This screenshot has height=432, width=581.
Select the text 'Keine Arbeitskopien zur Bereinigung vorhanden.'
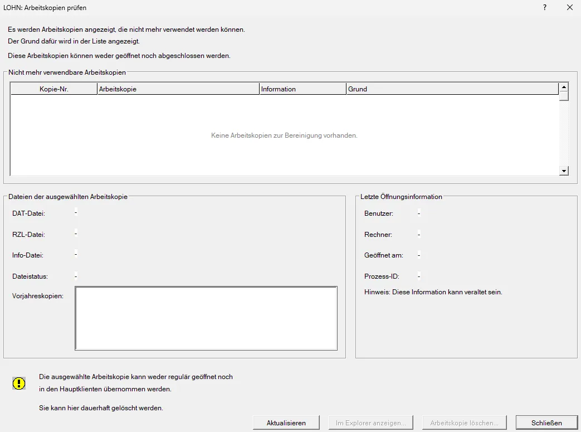pos(284,135)
